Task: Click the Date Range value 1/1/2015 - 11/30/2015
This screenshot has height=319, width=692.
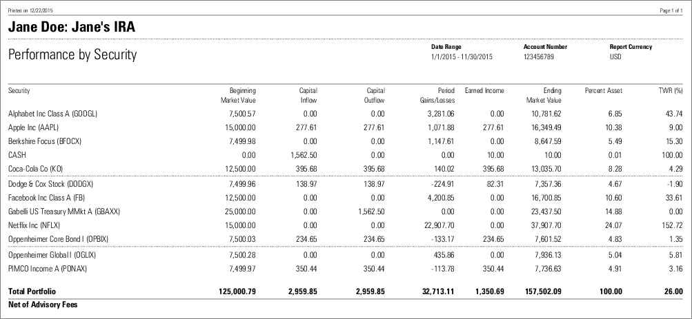Action: click(x=462, y=56)
